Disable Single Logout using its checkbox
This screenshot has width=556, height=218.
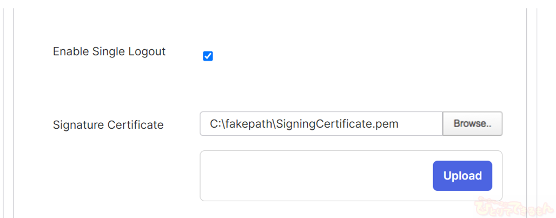208,56
